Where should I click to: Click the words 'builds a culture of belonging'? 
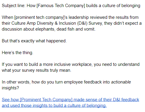pos(113,6)
